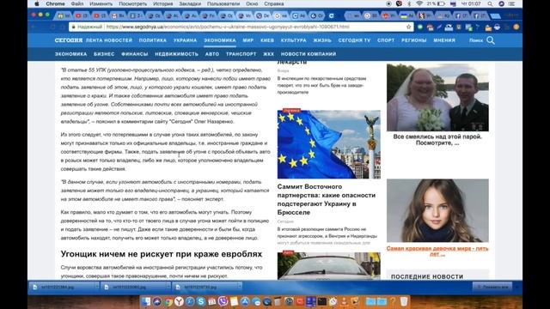
Task: Open the Финансы subsection
Action: coord(135,54)
